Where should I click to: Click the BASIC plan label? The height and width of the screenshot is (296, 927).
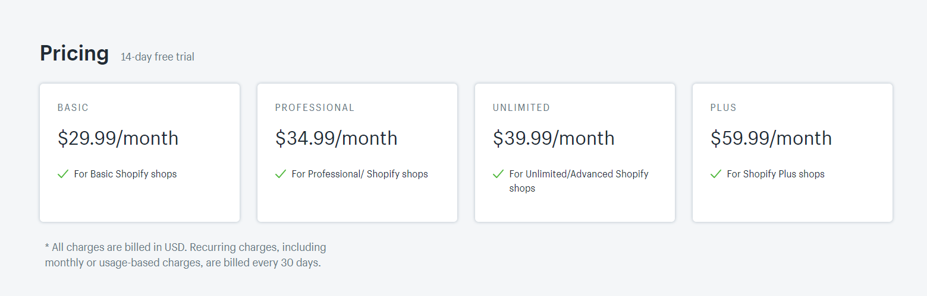point(73,108)
